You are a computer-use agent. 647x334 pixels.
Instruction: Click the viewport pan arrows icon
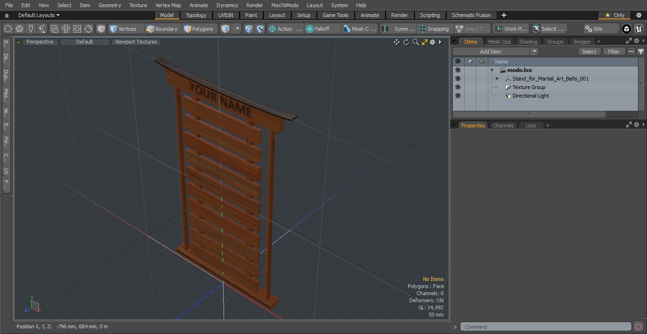point(396,42)
